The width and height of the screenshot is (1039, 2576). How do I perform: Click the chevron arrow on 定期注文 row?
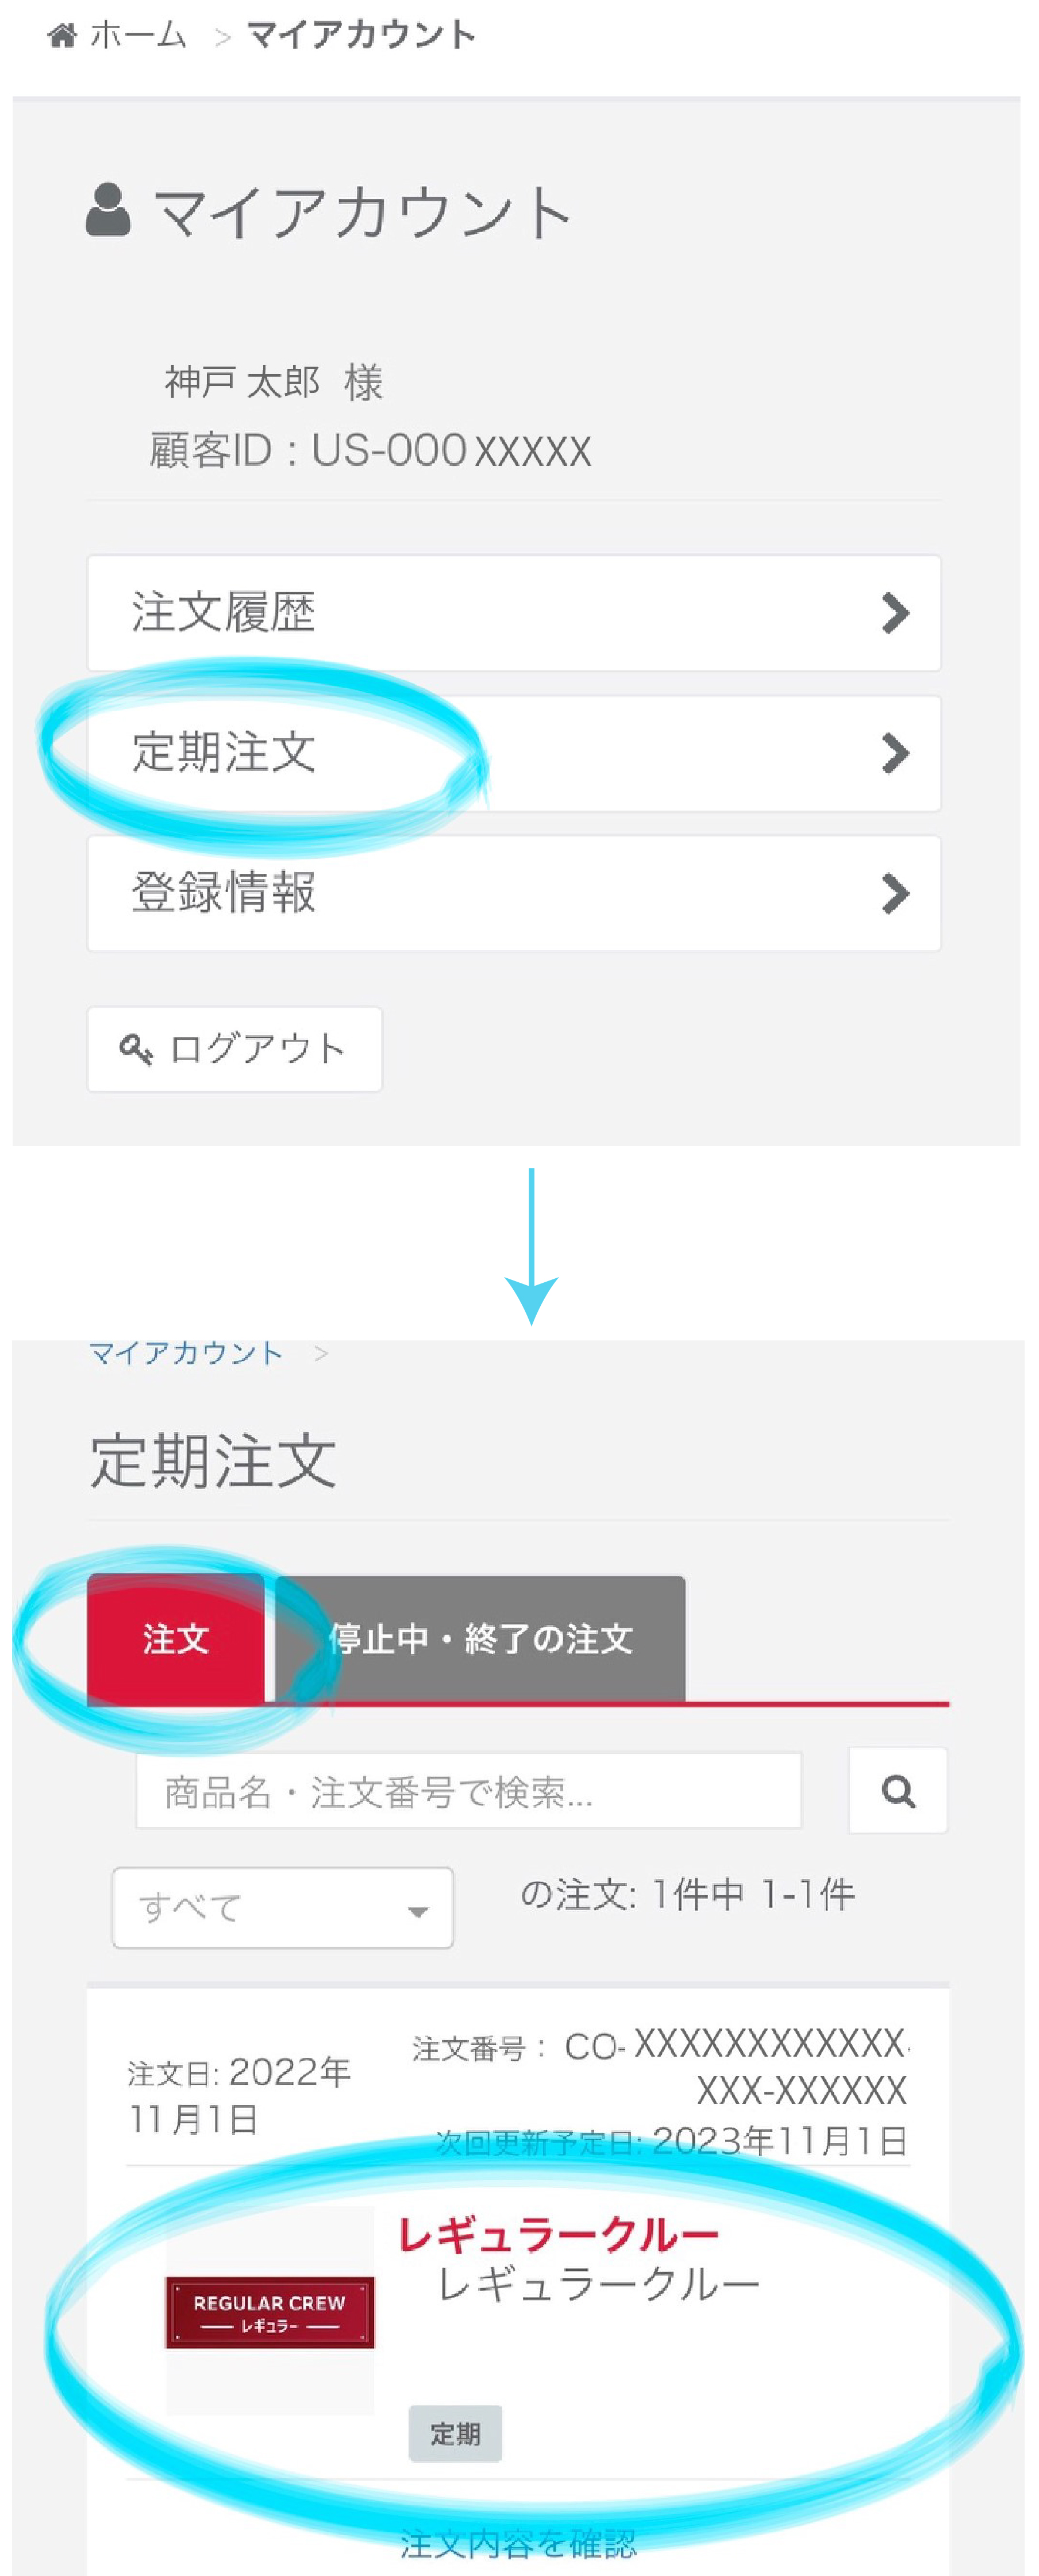[x=895, y=753]
